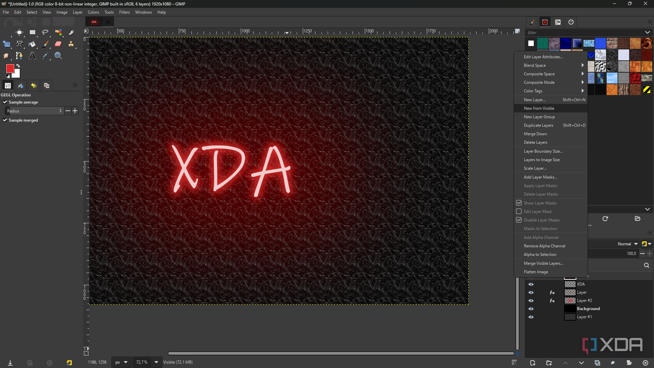Expand the Color Tags submenu

tap(551, 91)
